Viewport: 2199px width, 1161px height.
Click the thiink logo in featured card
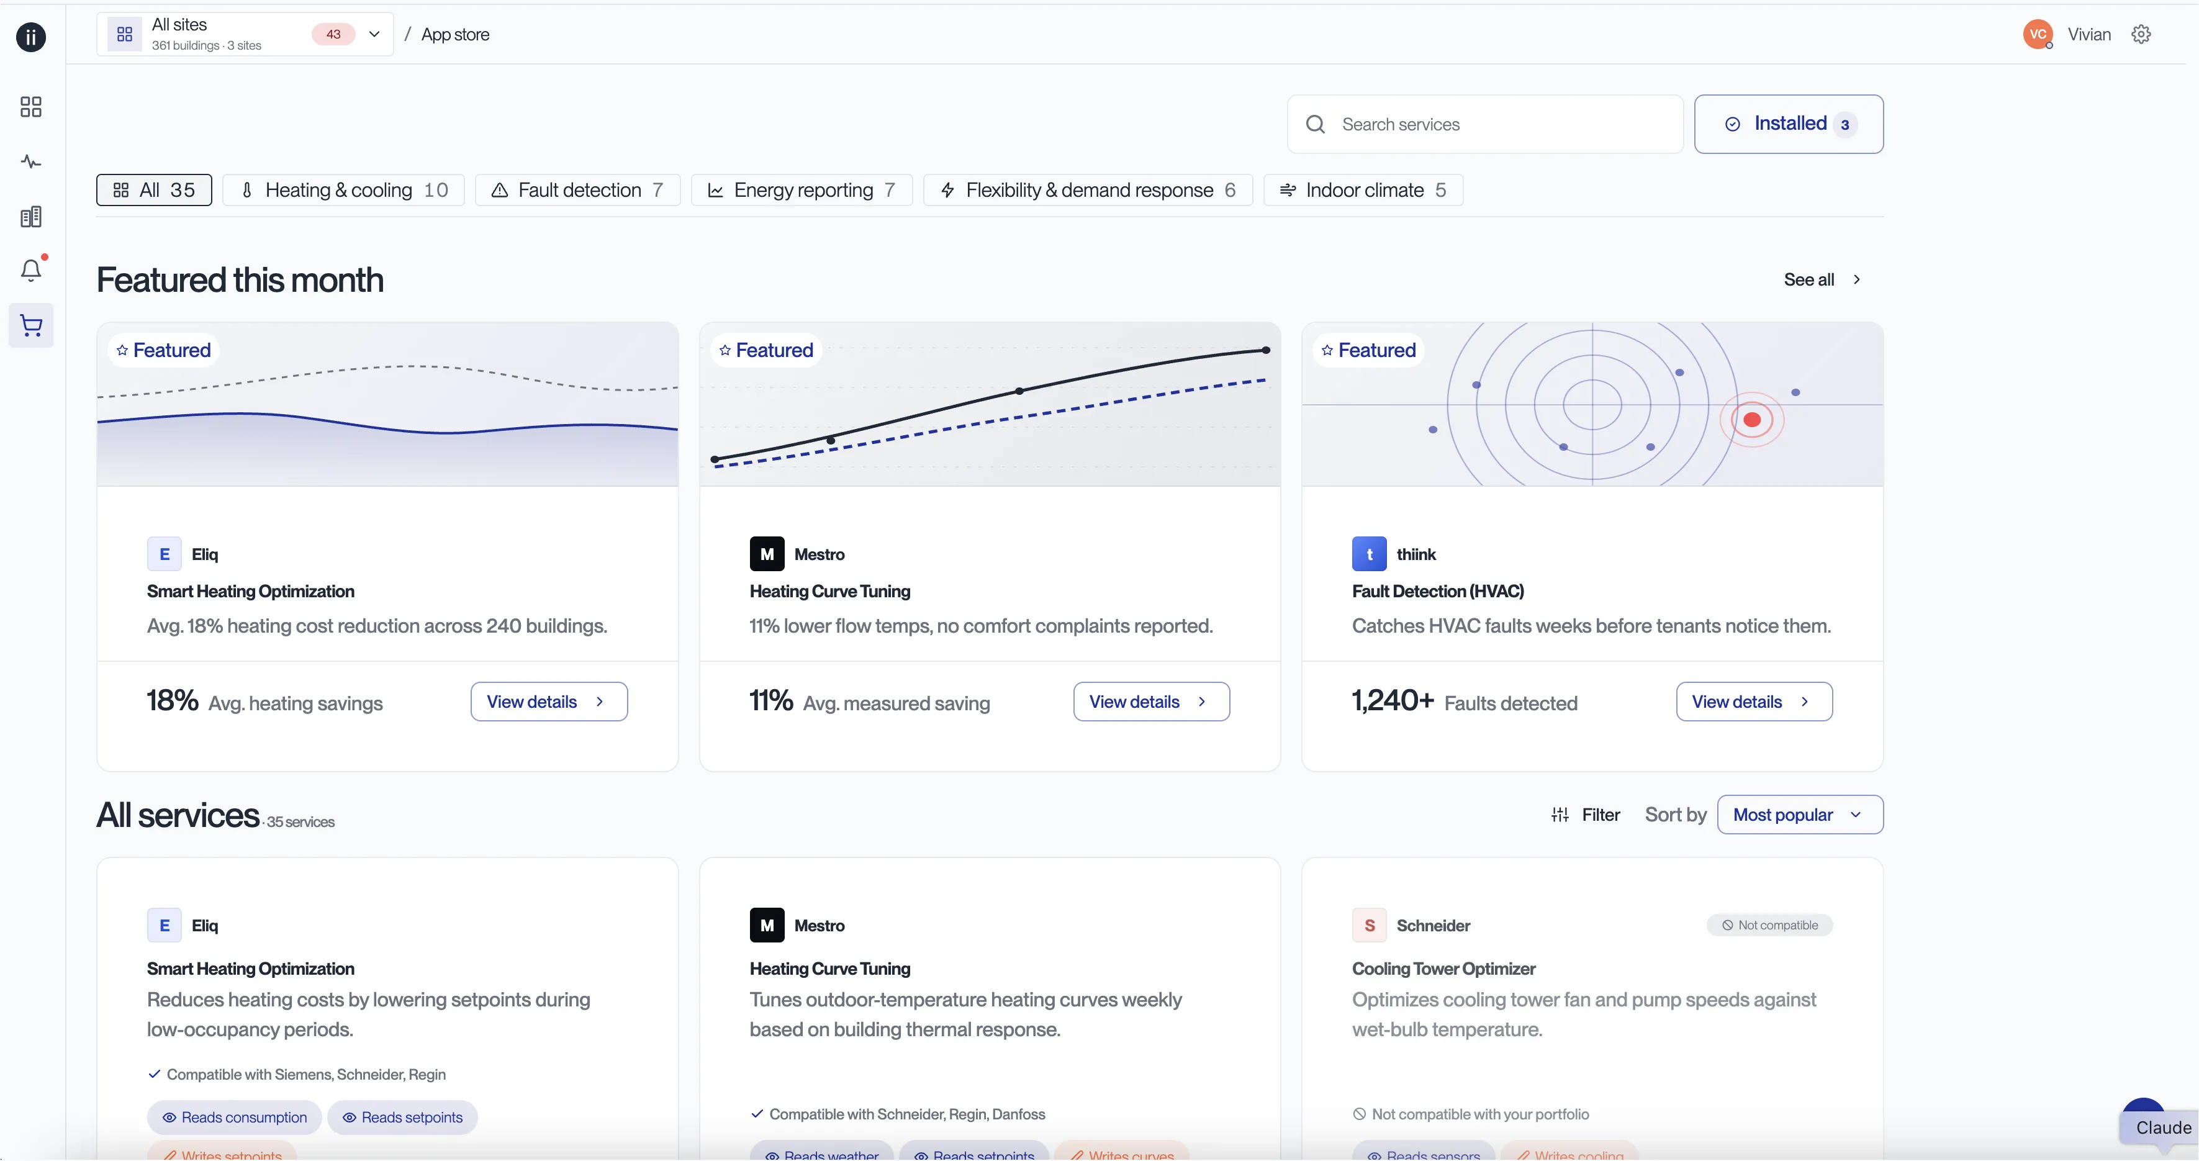tap(1370, 554)
